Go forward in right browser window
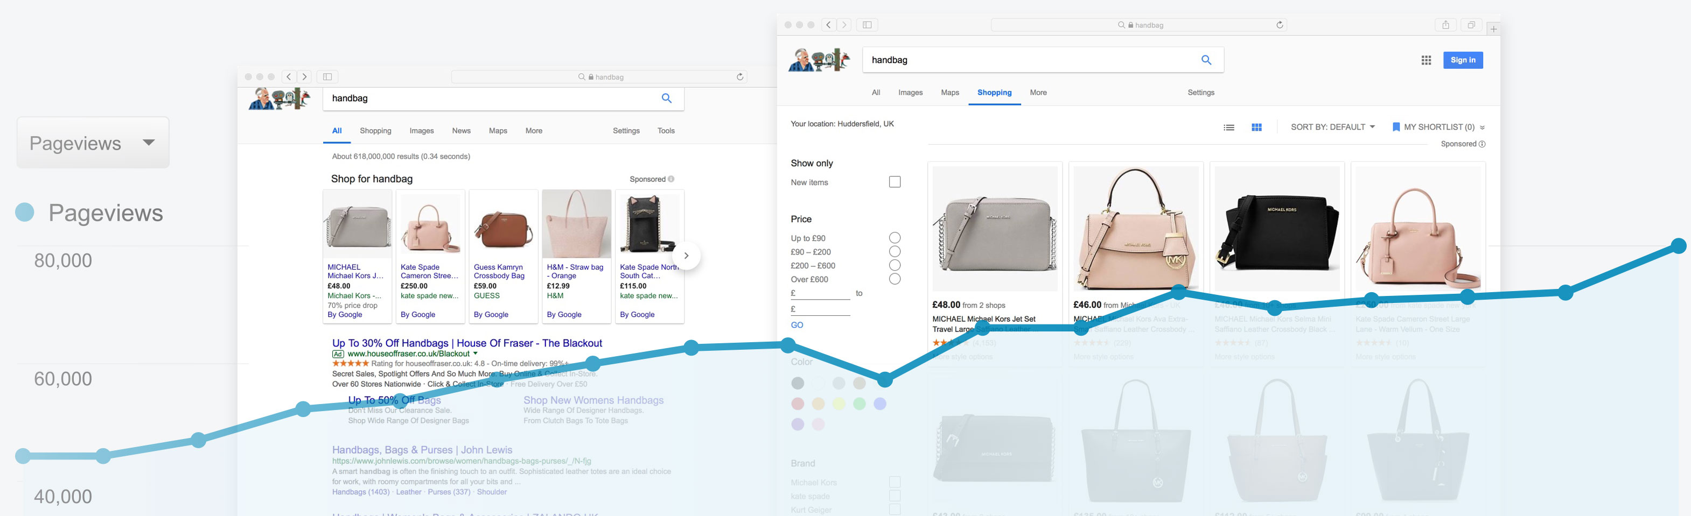 tap(845, 25)
